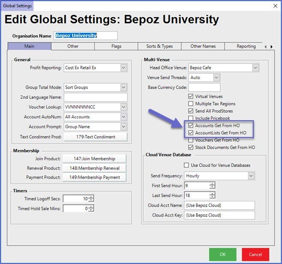282x264 pixels.
Task: Open Profit Reporting dropdown
Action: coord(124,68)
